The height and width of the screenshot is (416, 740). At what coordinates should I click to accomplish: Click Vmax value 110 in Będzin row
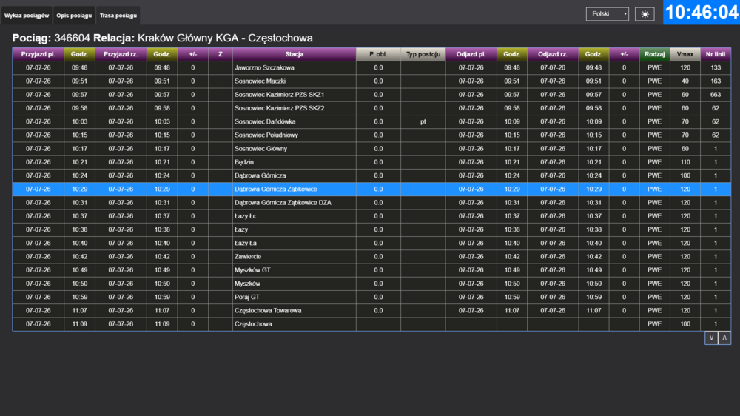tap(685, 162)
